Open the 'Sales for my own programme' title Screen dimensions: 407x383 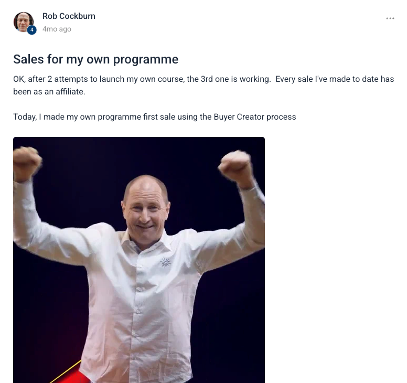(96, 59)
